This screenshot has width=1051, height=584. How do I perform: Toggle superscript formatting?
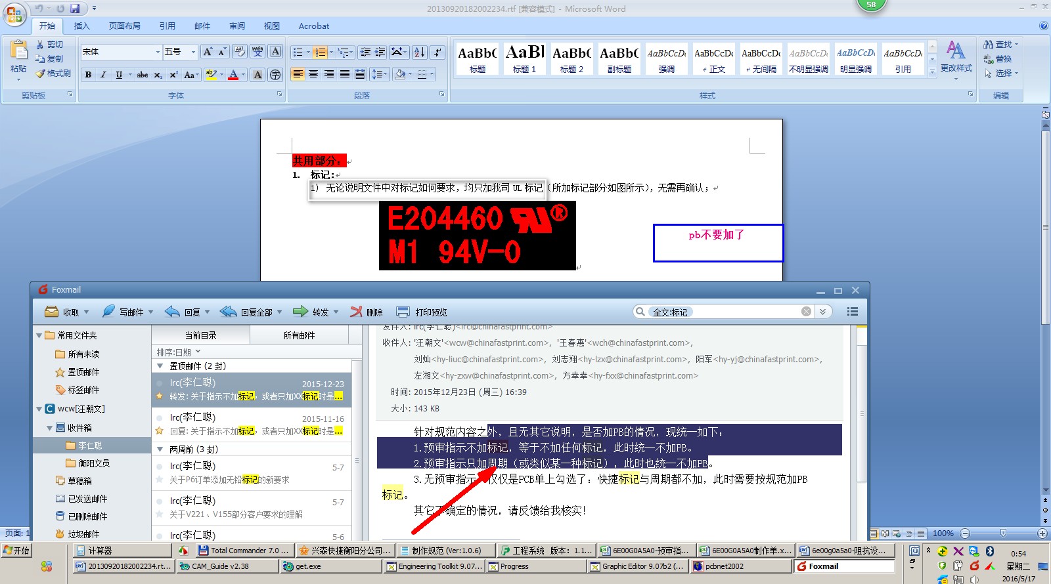173,75
